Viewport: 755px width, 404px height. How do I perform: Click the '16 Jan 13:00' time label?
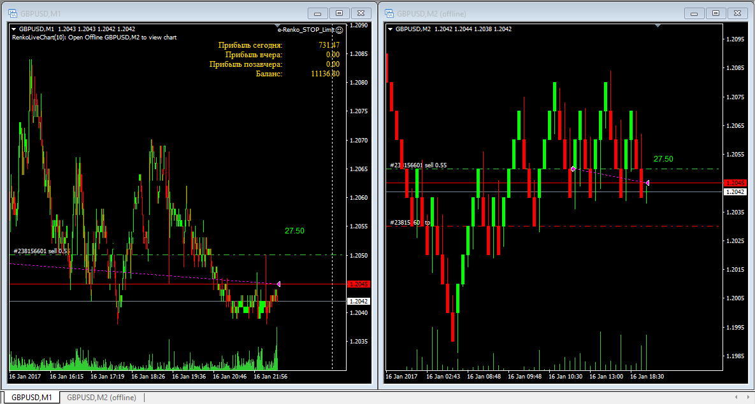606,377
